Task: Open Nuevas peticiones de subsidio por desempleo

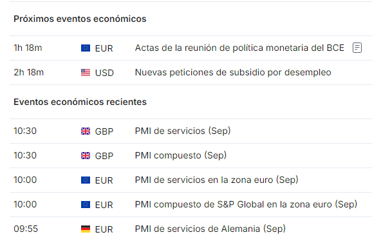Action: pyautogui.click(x=233, y=72)
